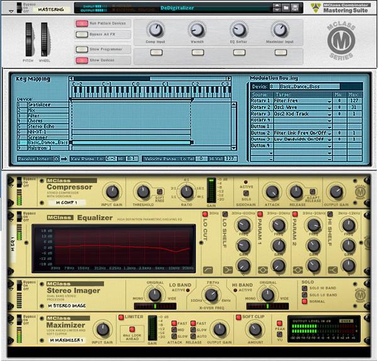The image size is (378, 361).
Task: Click the Pitch bend wheel
Action: (29, 40)
